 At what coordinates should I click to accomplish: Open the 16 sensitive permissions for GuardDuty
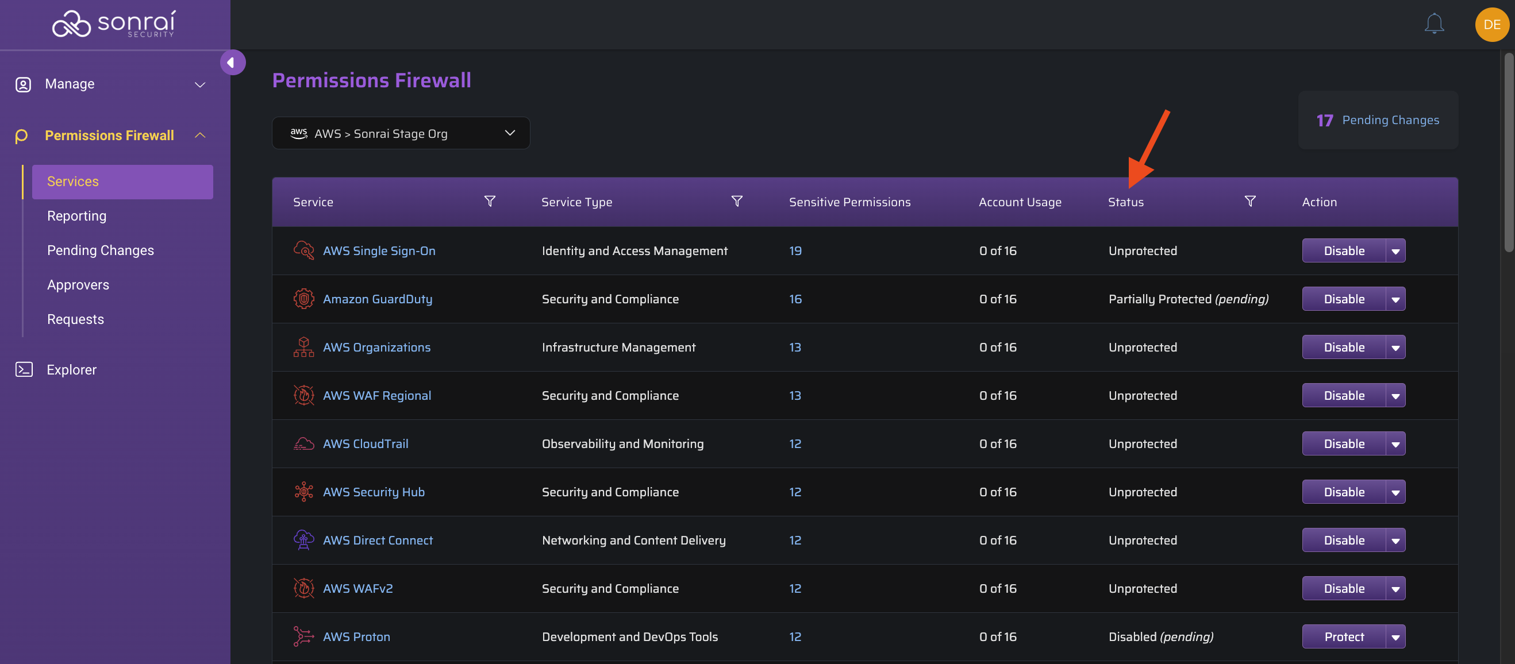pos(795,299)
